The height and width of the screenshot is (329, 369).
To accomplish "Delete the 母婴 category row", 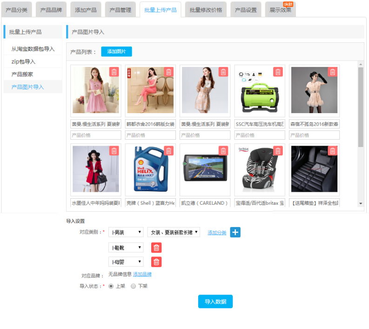I will point(157,262).
